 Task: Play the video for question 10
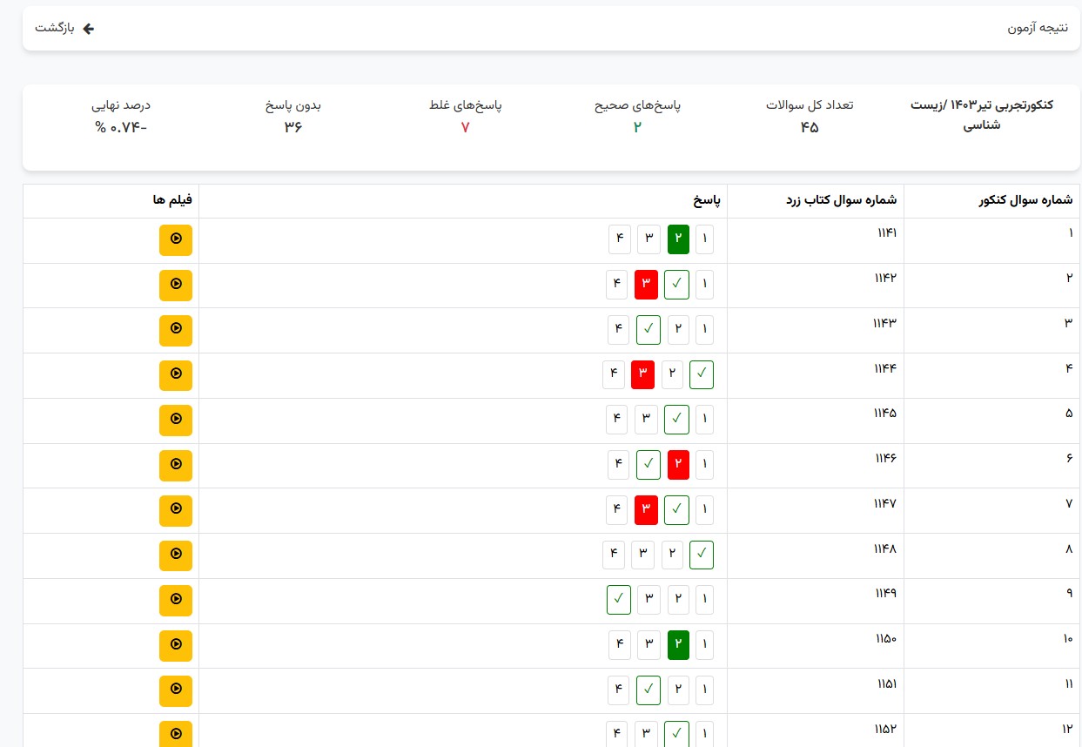(176, 645)
